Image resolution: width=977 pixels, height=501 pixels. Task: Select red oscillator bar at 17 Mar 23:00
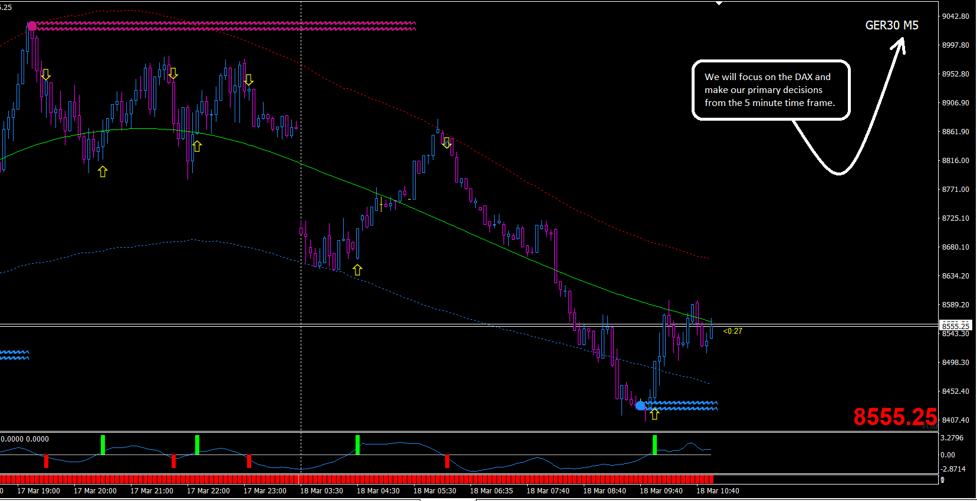(249, 461)
